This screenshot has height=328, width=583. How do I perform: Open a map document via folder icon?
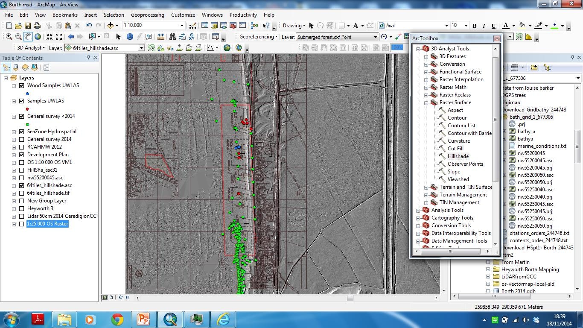point(18,26)
